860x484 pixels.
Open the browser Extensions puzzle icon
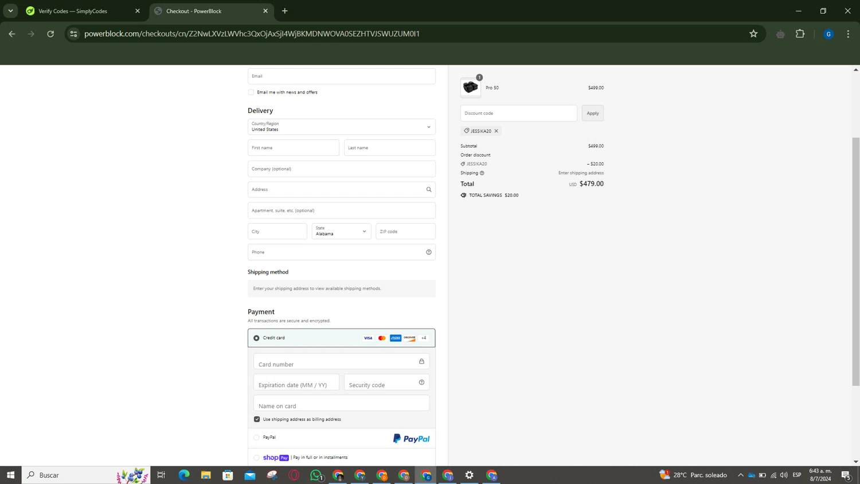click(800, 34)
